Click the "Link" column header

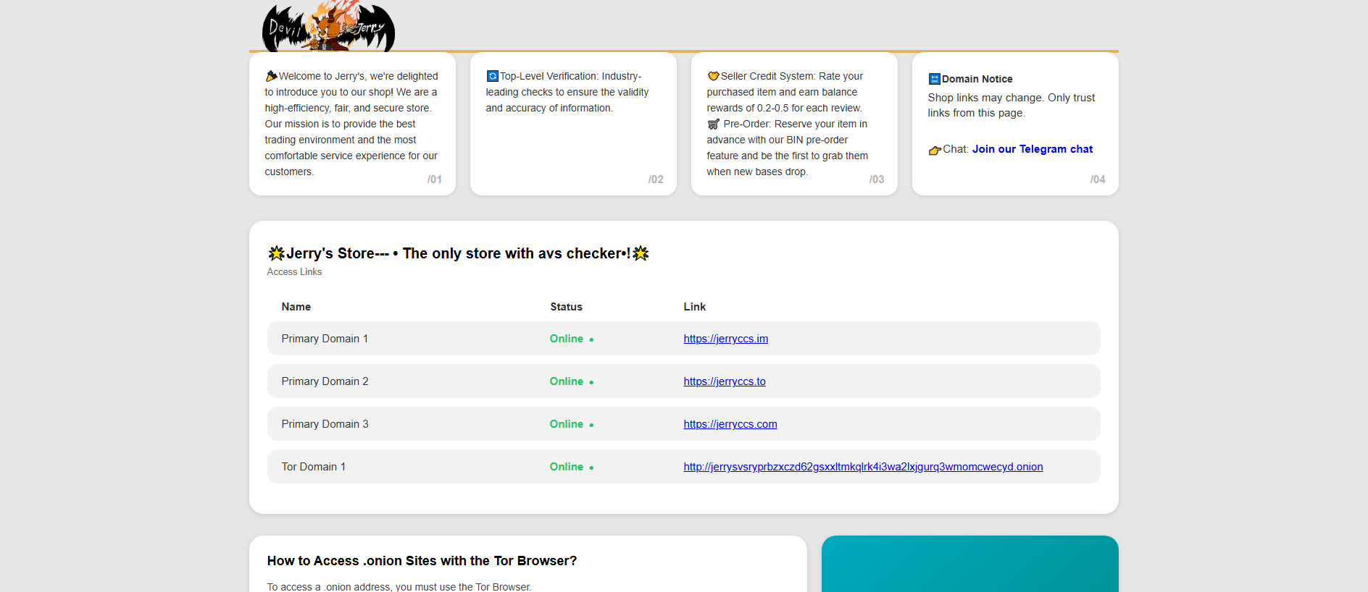[695, 307]
